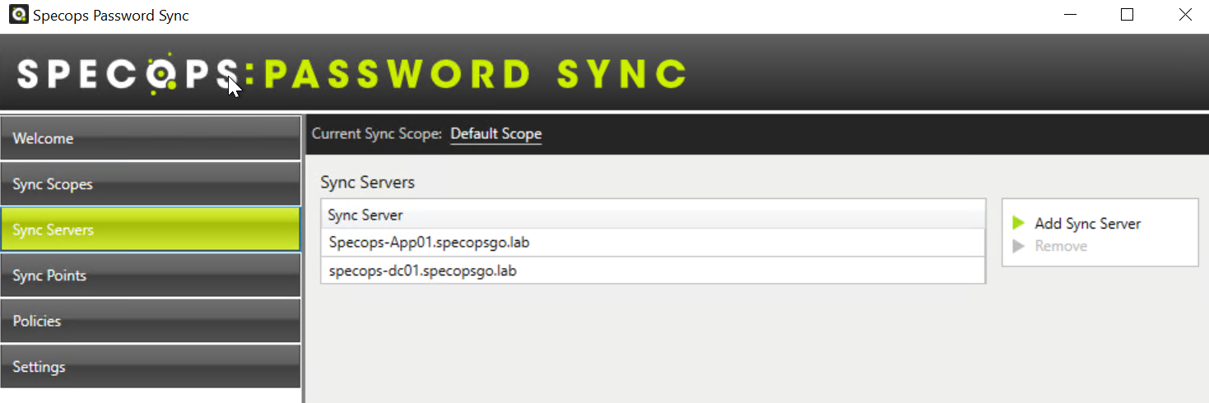Click the Sync Server column header

click(x=653, y=215)
